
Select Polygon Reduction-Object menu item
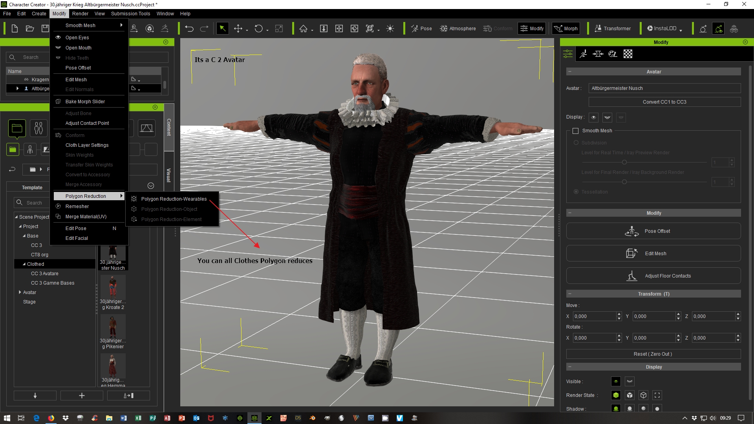(169, 208)
